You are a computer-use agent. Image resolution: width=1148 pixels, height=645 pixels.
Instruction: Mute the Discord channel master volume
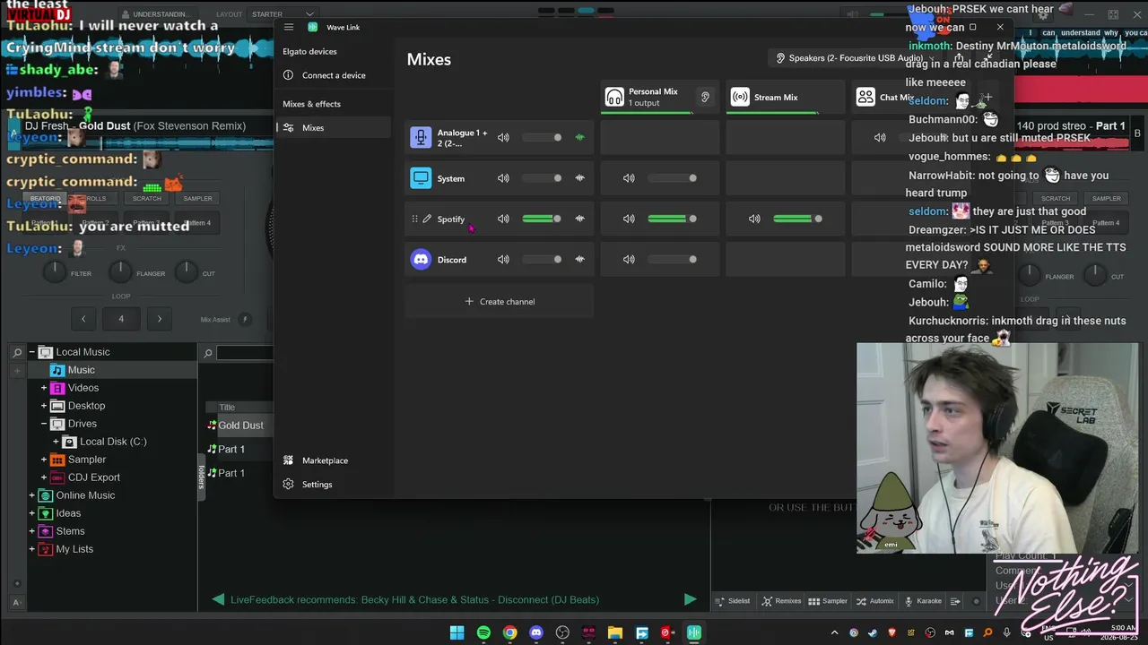(503, 260)
